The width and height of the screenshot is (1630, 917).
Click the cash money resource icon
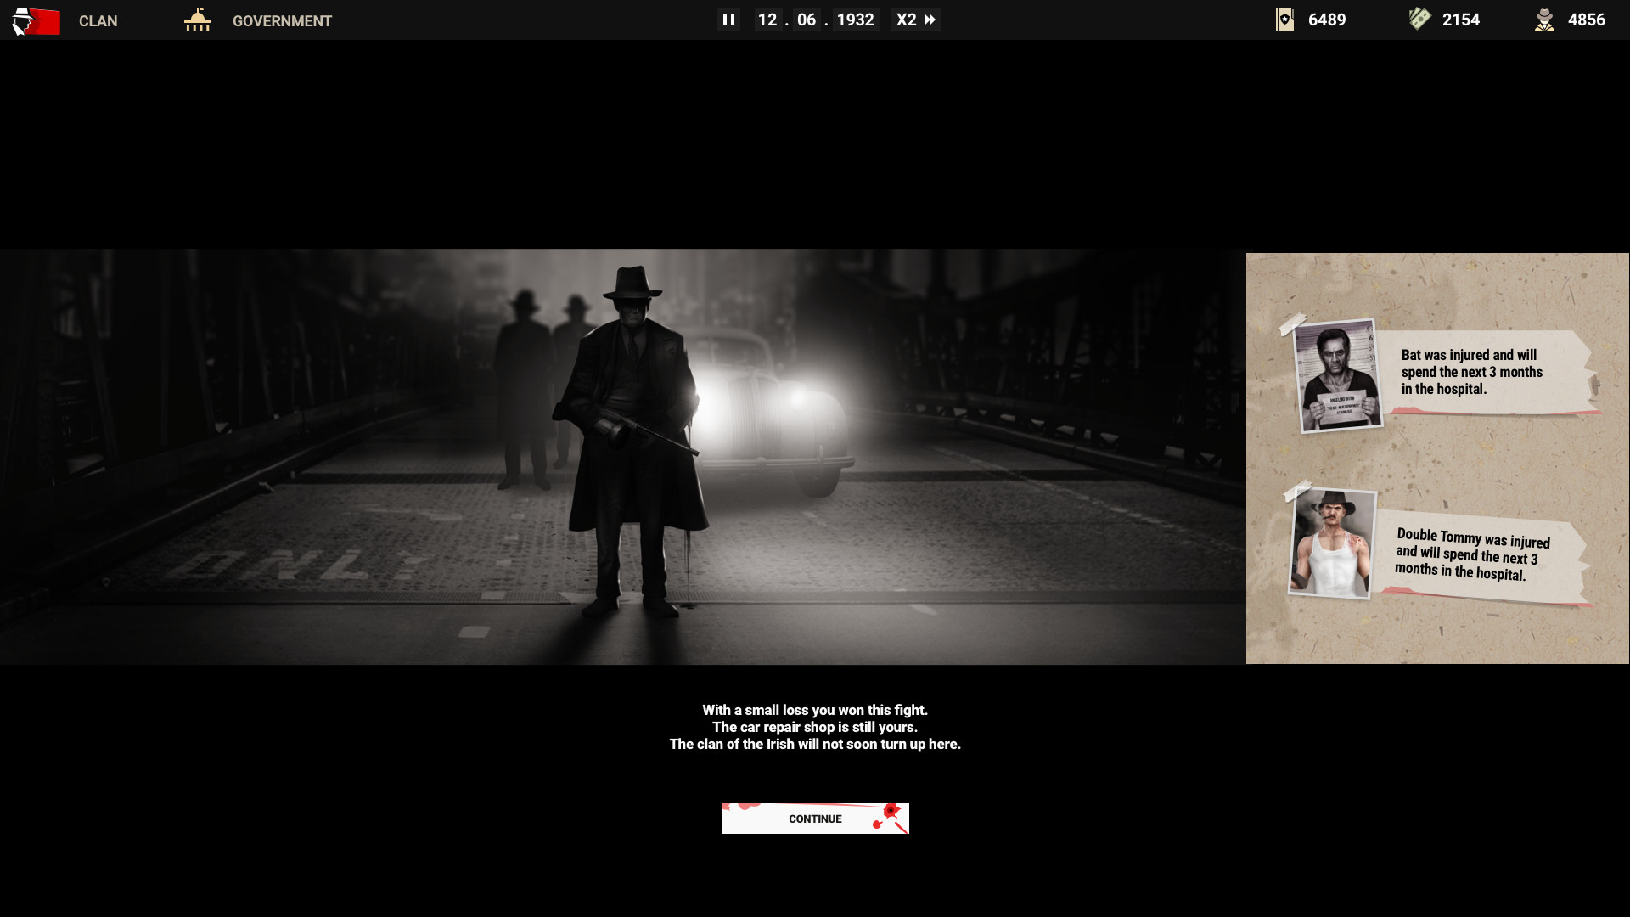(1419, 19)
